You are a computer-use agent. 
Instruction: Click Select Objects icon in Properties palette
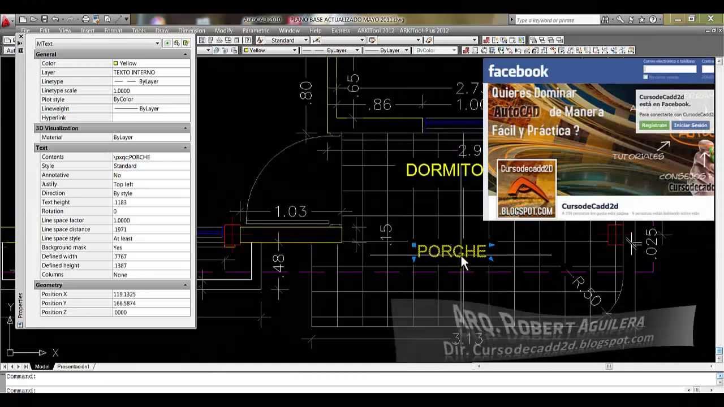(176, 43)
